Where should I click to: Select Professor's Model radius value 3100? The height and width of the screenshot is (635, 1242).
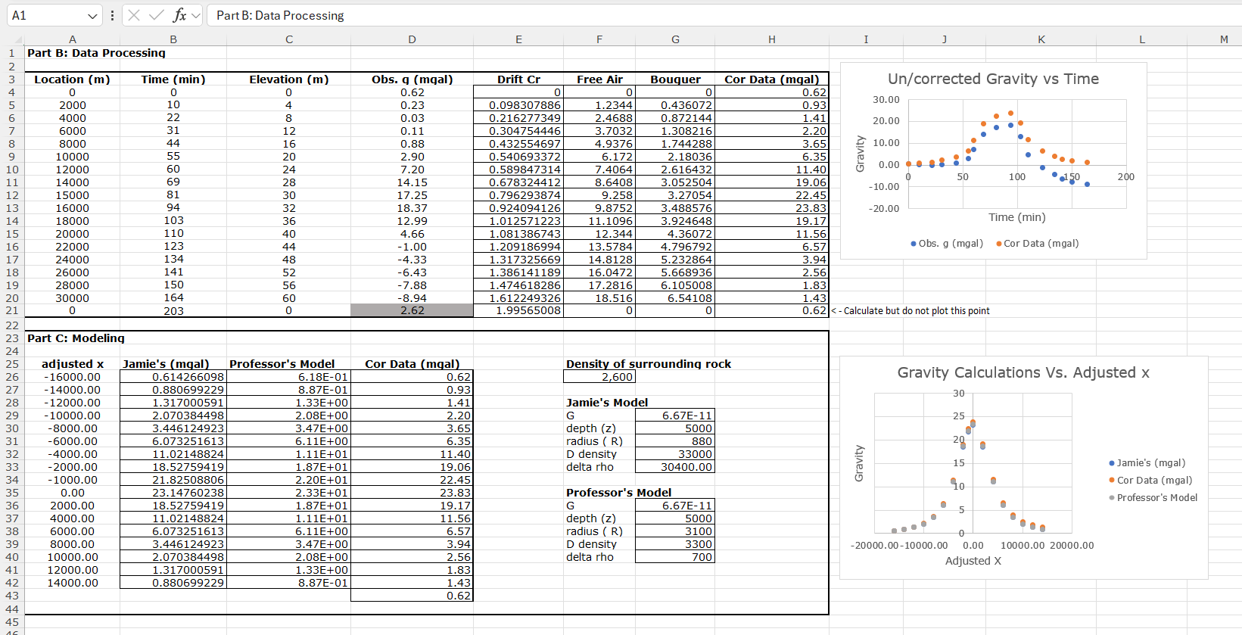675,531
